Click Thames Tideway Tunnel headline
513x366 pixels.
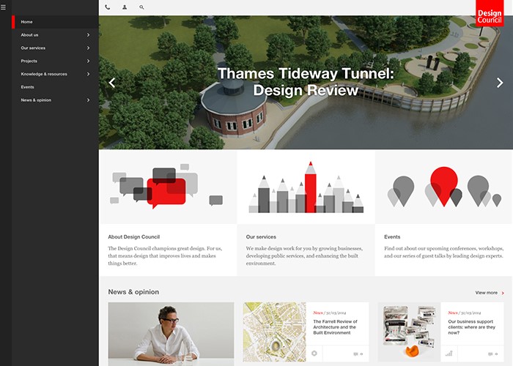[306, 82]
